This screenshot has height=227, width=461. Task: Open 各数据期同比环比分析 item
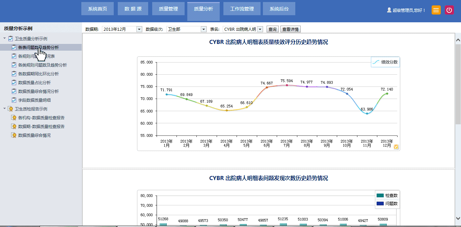38,74
